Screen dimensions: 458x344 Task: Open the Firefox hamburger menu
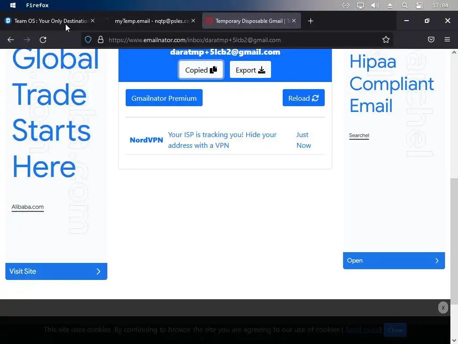(447, 40)
